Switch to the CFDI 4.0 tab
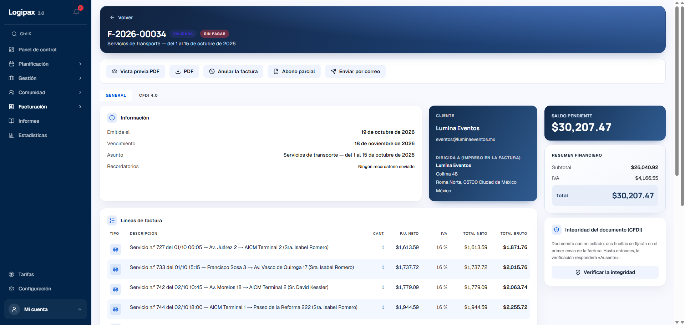The image size is (685, 325). pyautogui.click(x=148, y=95)
